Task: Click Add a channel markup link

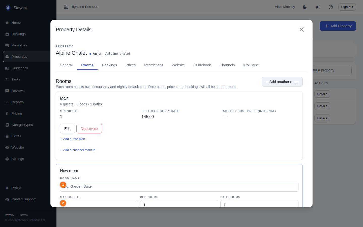Action: (x=78, y=150)
